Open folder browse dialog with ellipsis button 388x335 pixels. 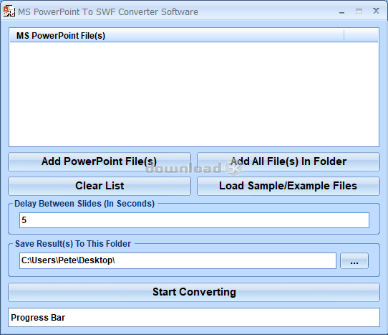(x=354, y=261)
